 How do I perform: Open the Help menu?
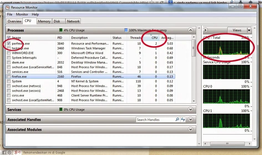[35, 14]
